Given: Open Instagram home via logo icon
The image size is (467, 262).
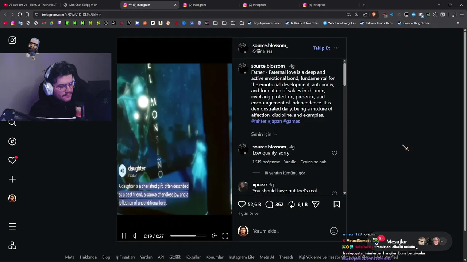Looking at the screenshot, I should coord(12,40).
